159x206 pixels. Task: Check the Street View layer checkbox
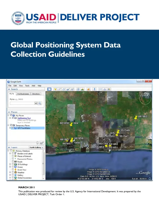click(13, 169)
